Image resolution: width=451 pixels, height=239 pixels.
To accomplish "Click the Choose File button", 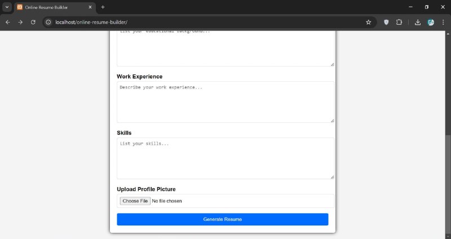I will click(135, 201).
